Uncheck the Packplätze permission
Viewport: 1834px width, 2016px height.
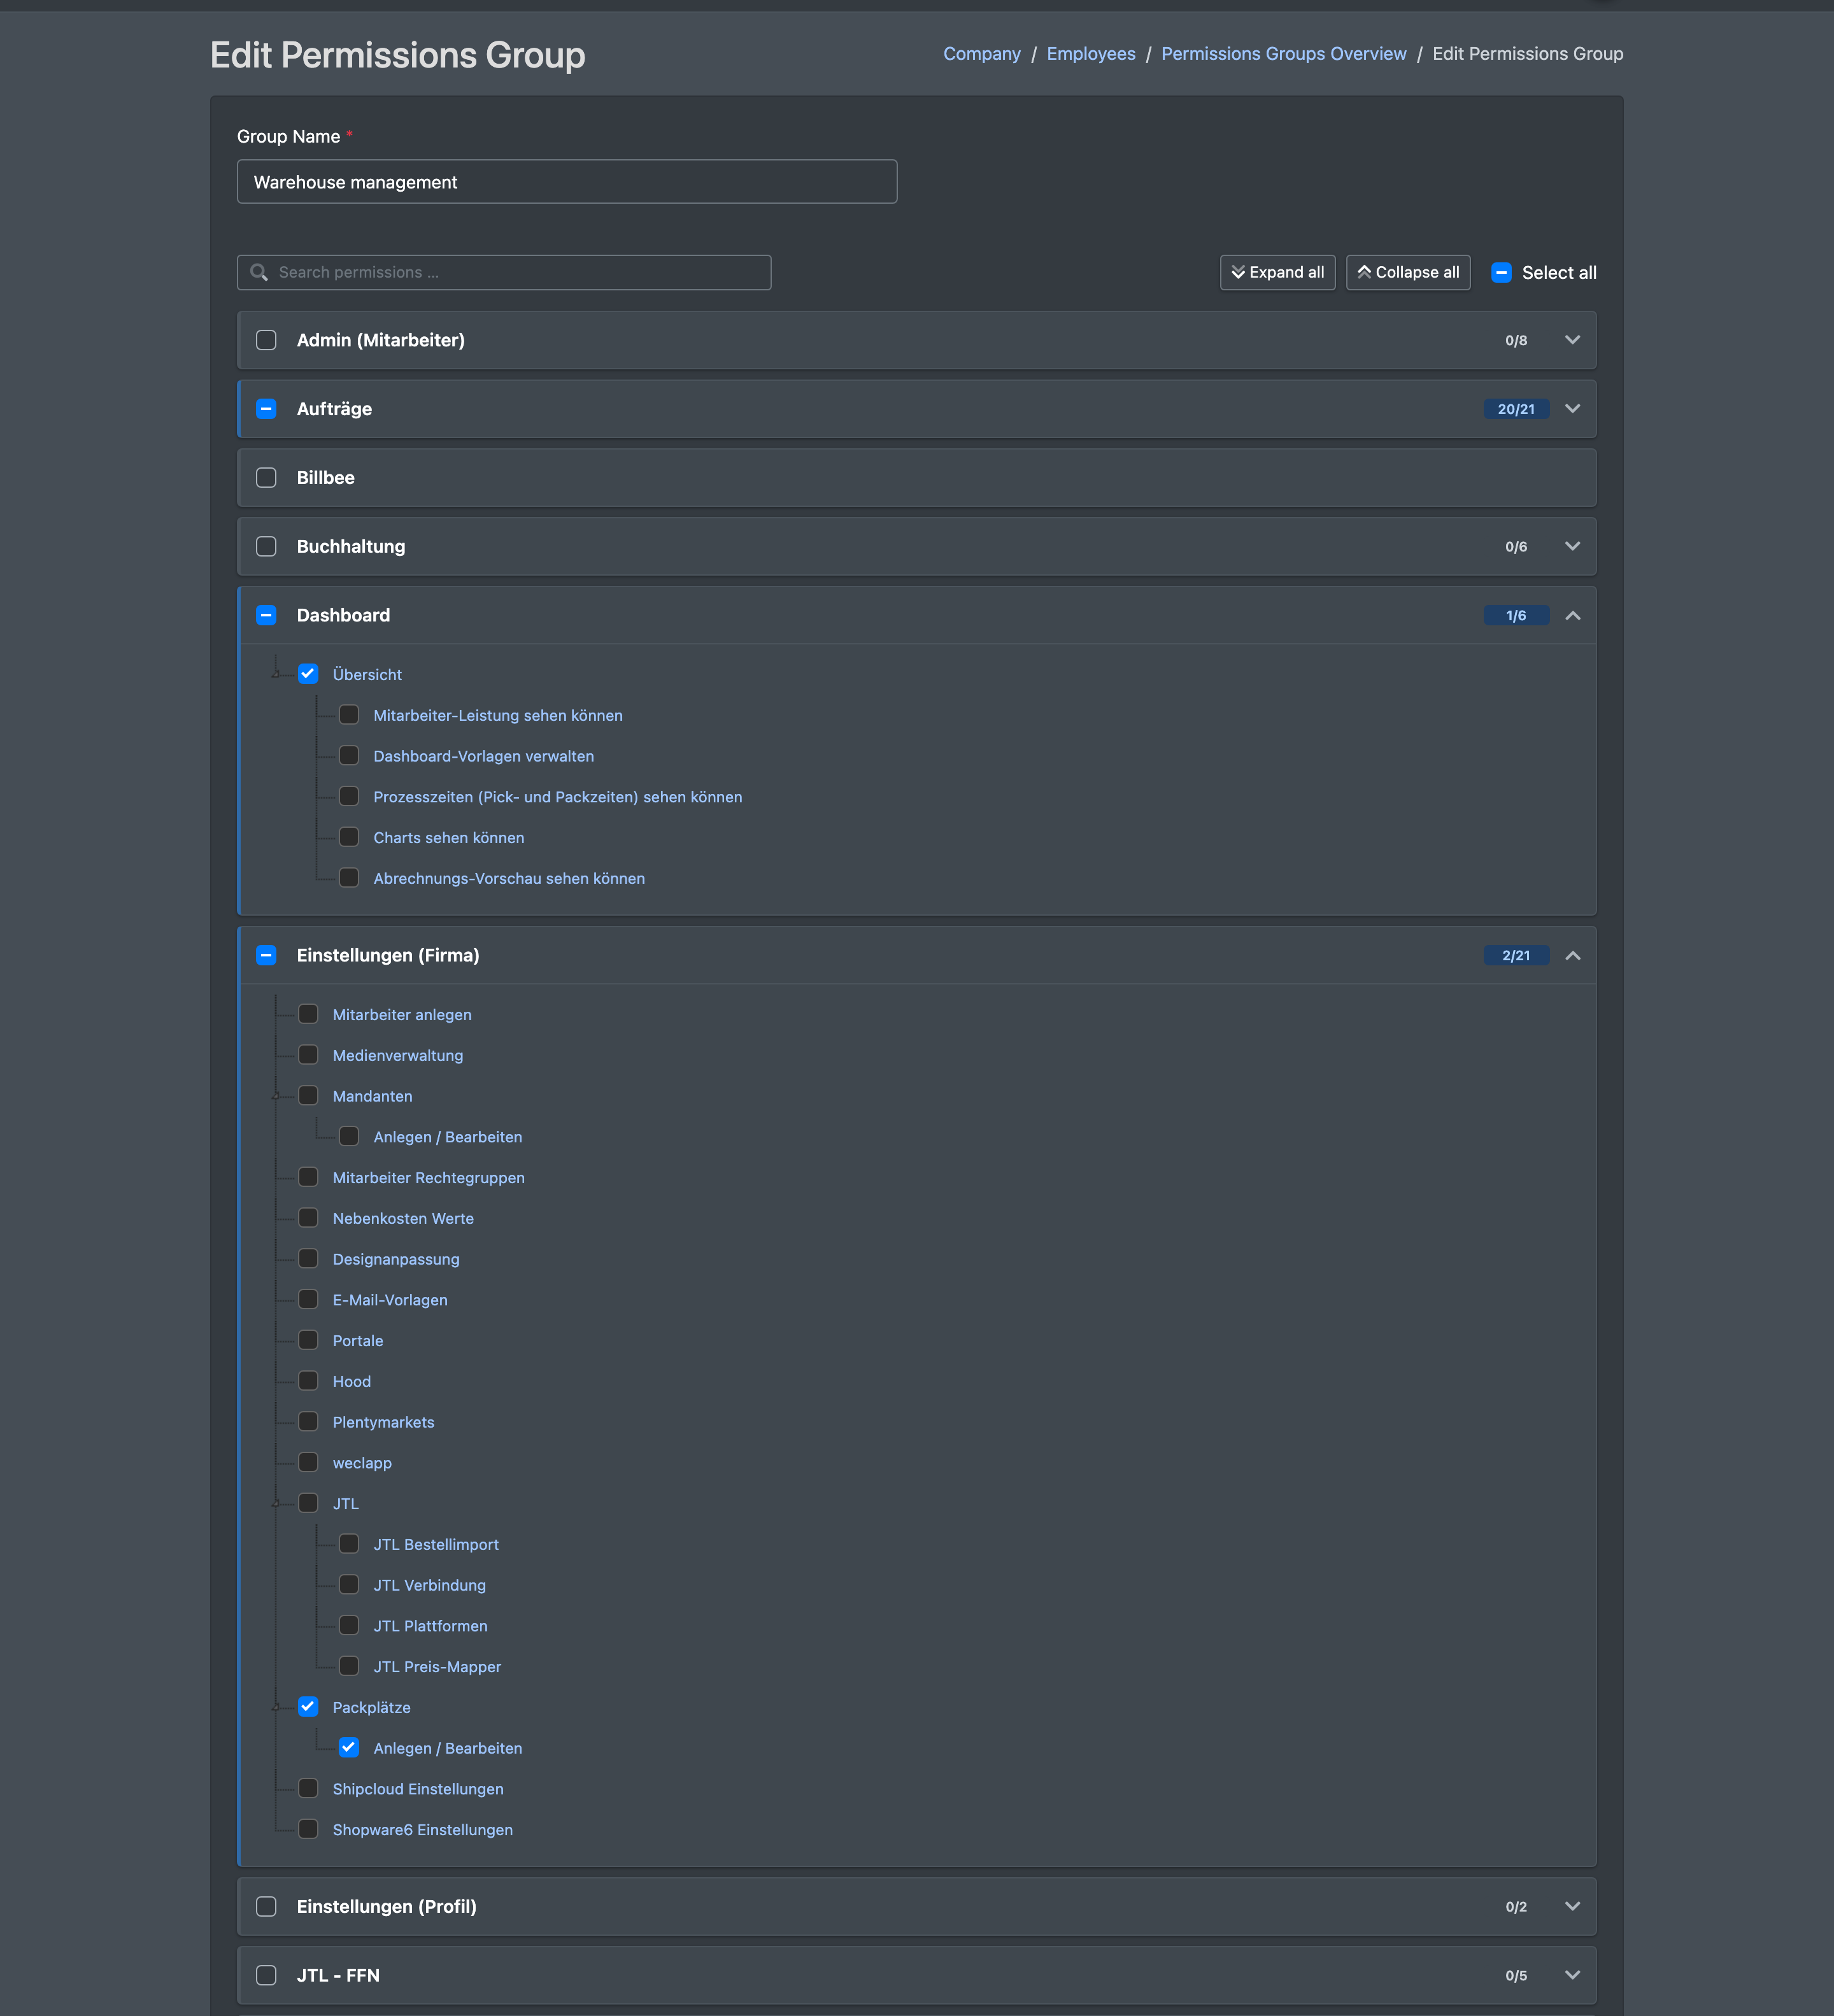[x=308, y=1707]
